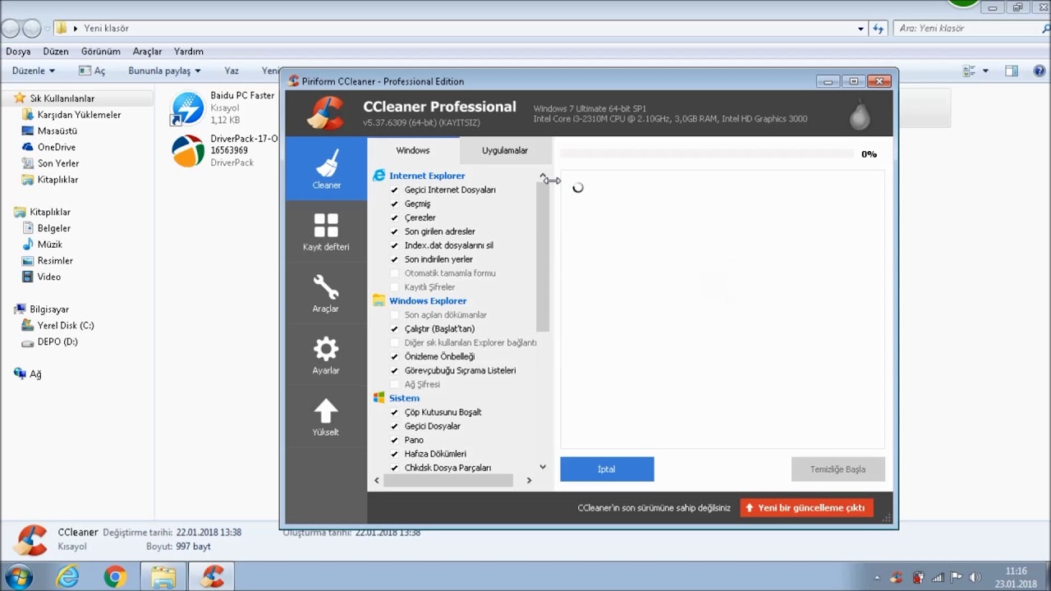
Task: Show hidden tray icons arrow
Action: [877, 578]
